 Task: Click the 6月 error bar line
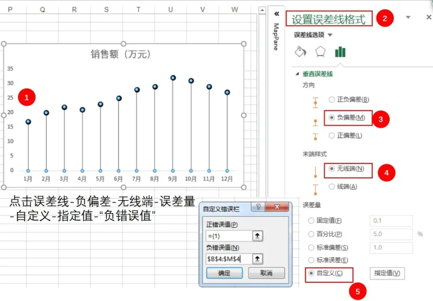point(118,135)
